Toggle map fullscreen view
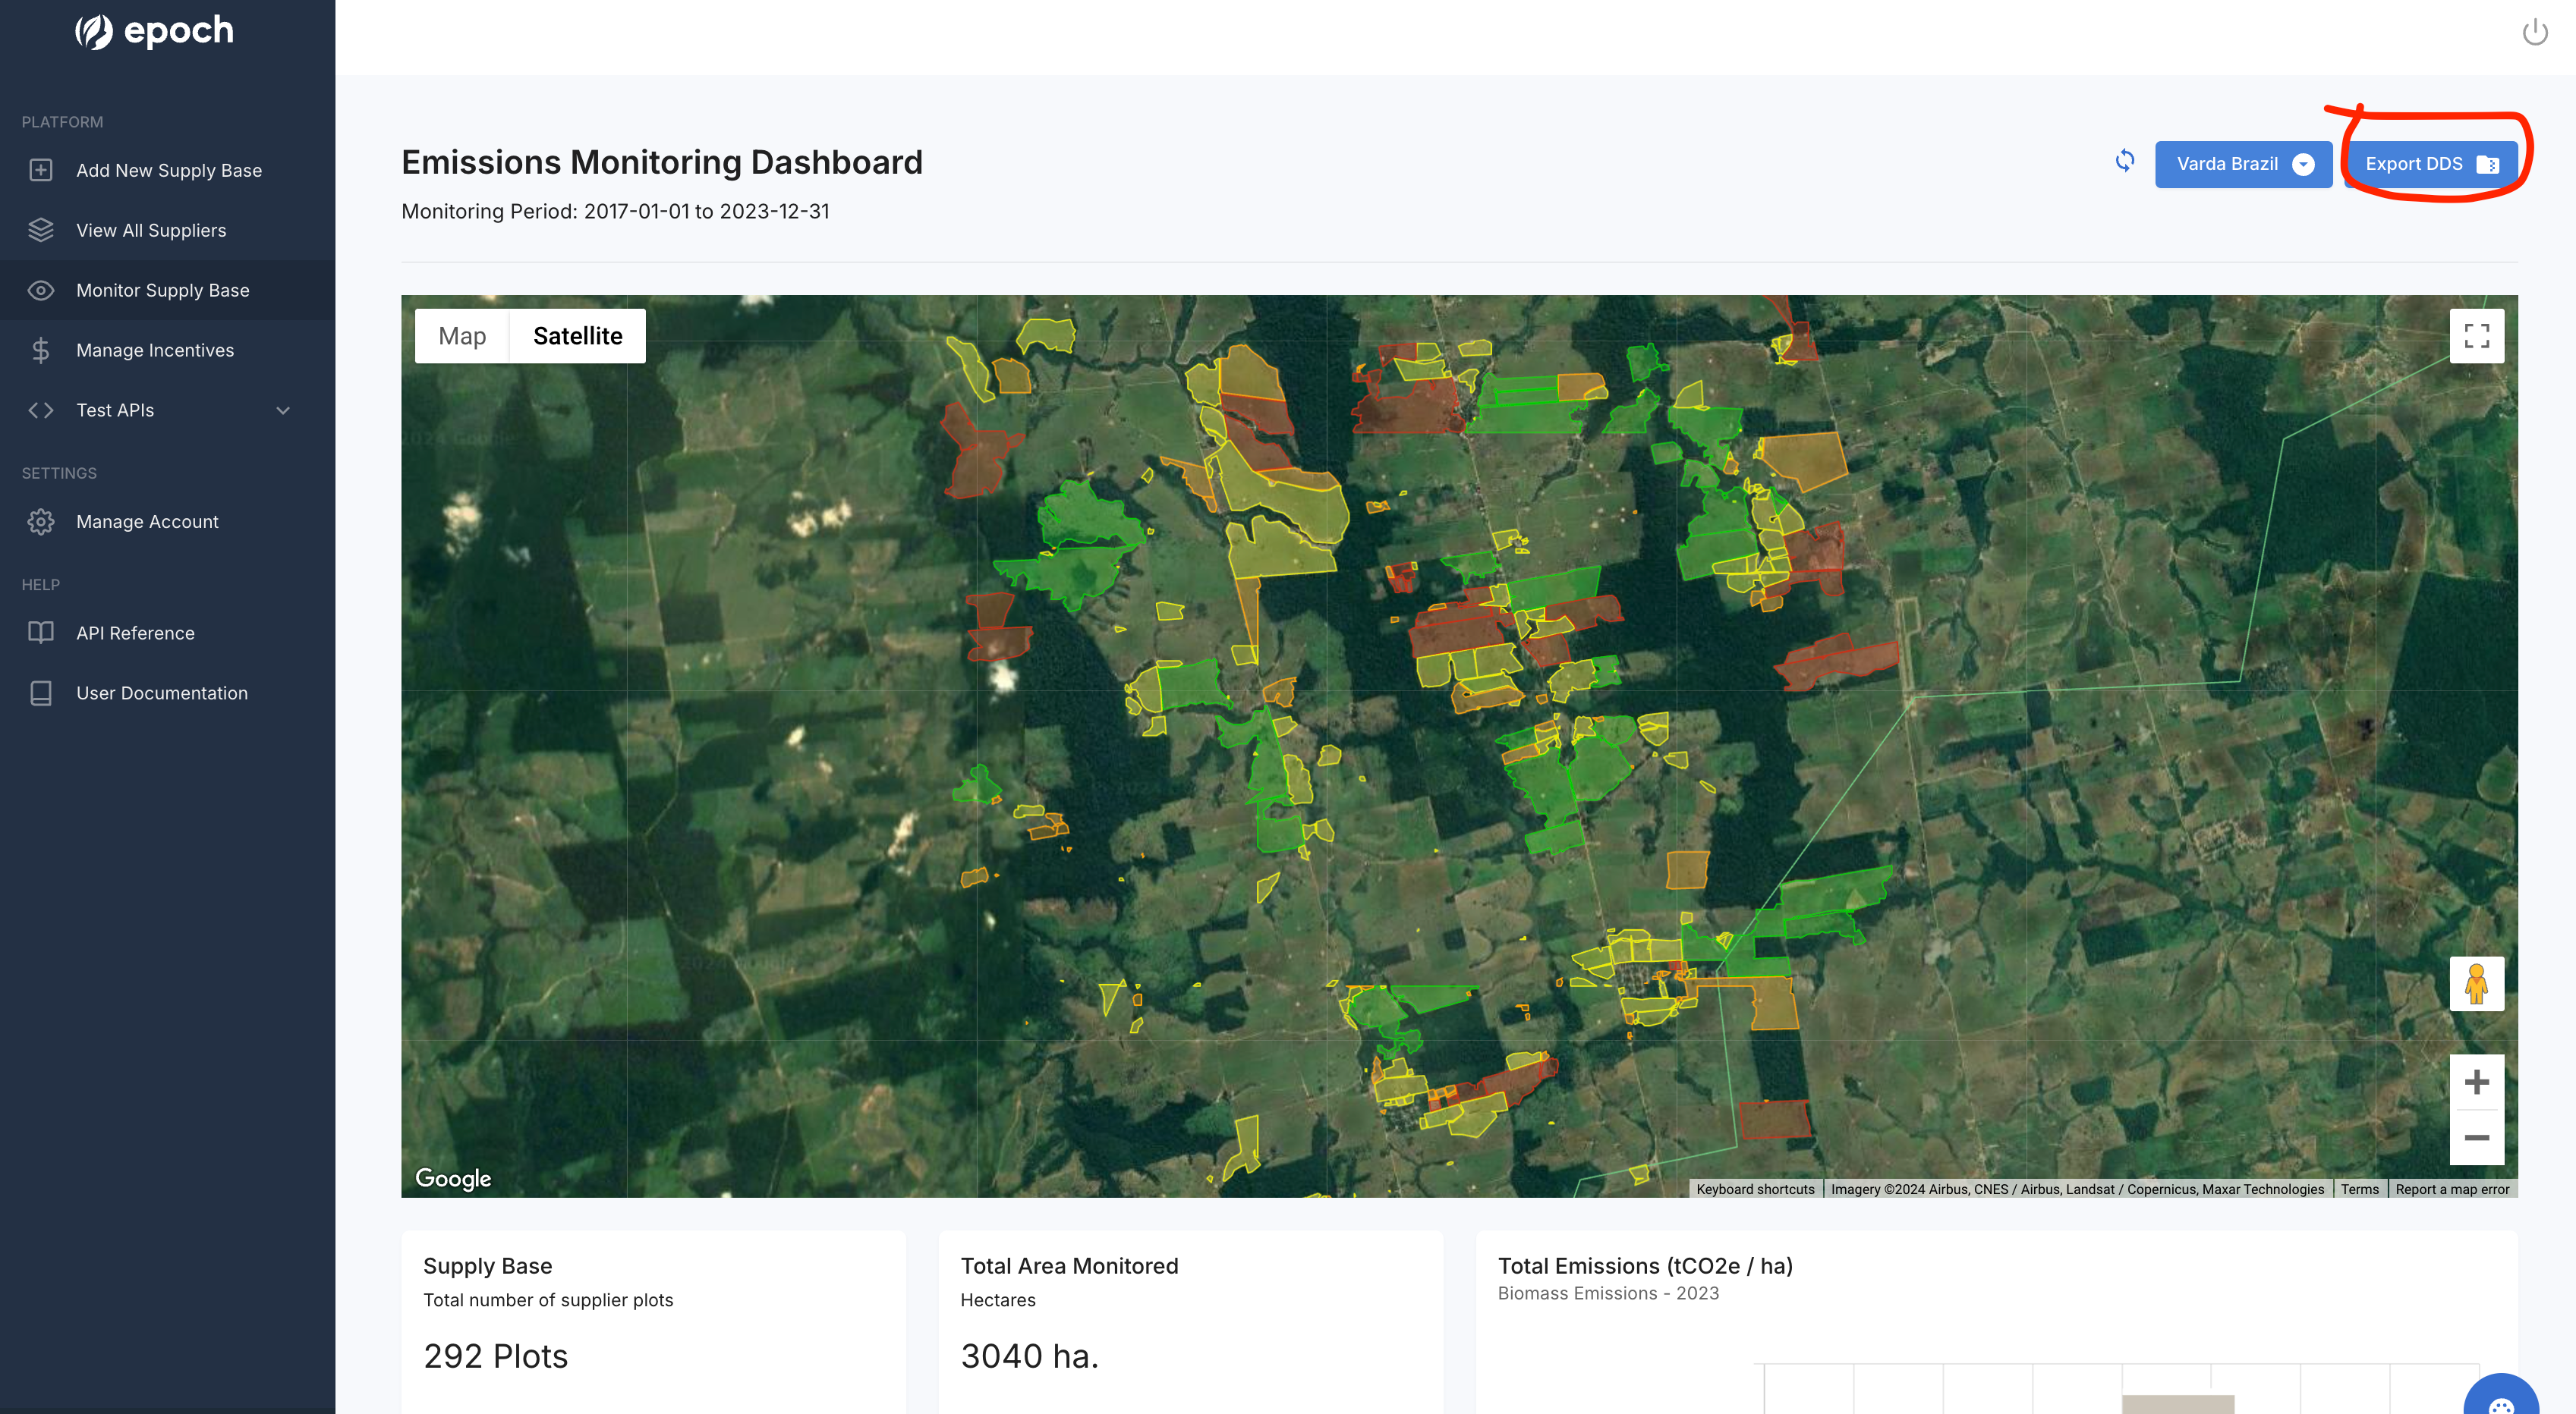This screenshot has height=1414, width=2576. 2476,336
